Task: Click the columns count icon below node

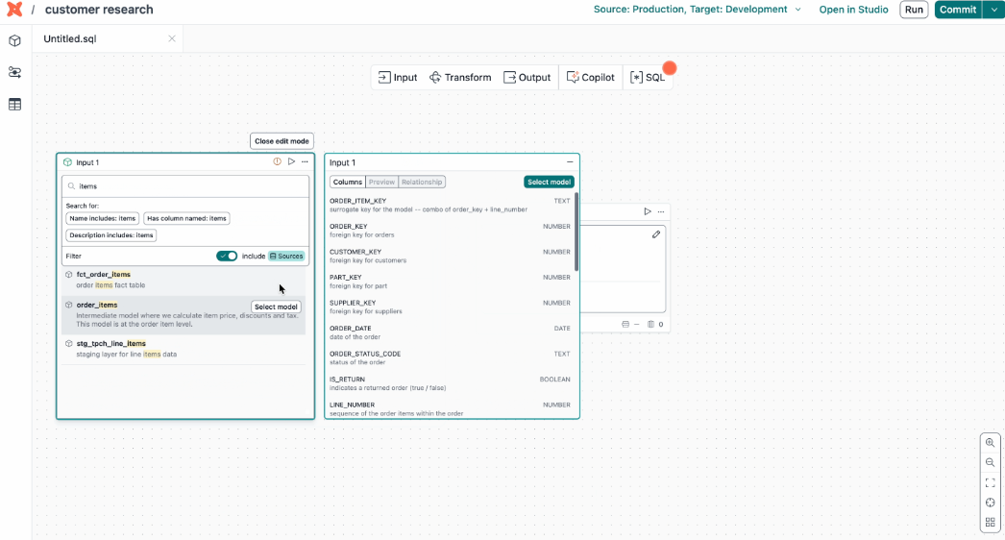Action: coord(650,325)
